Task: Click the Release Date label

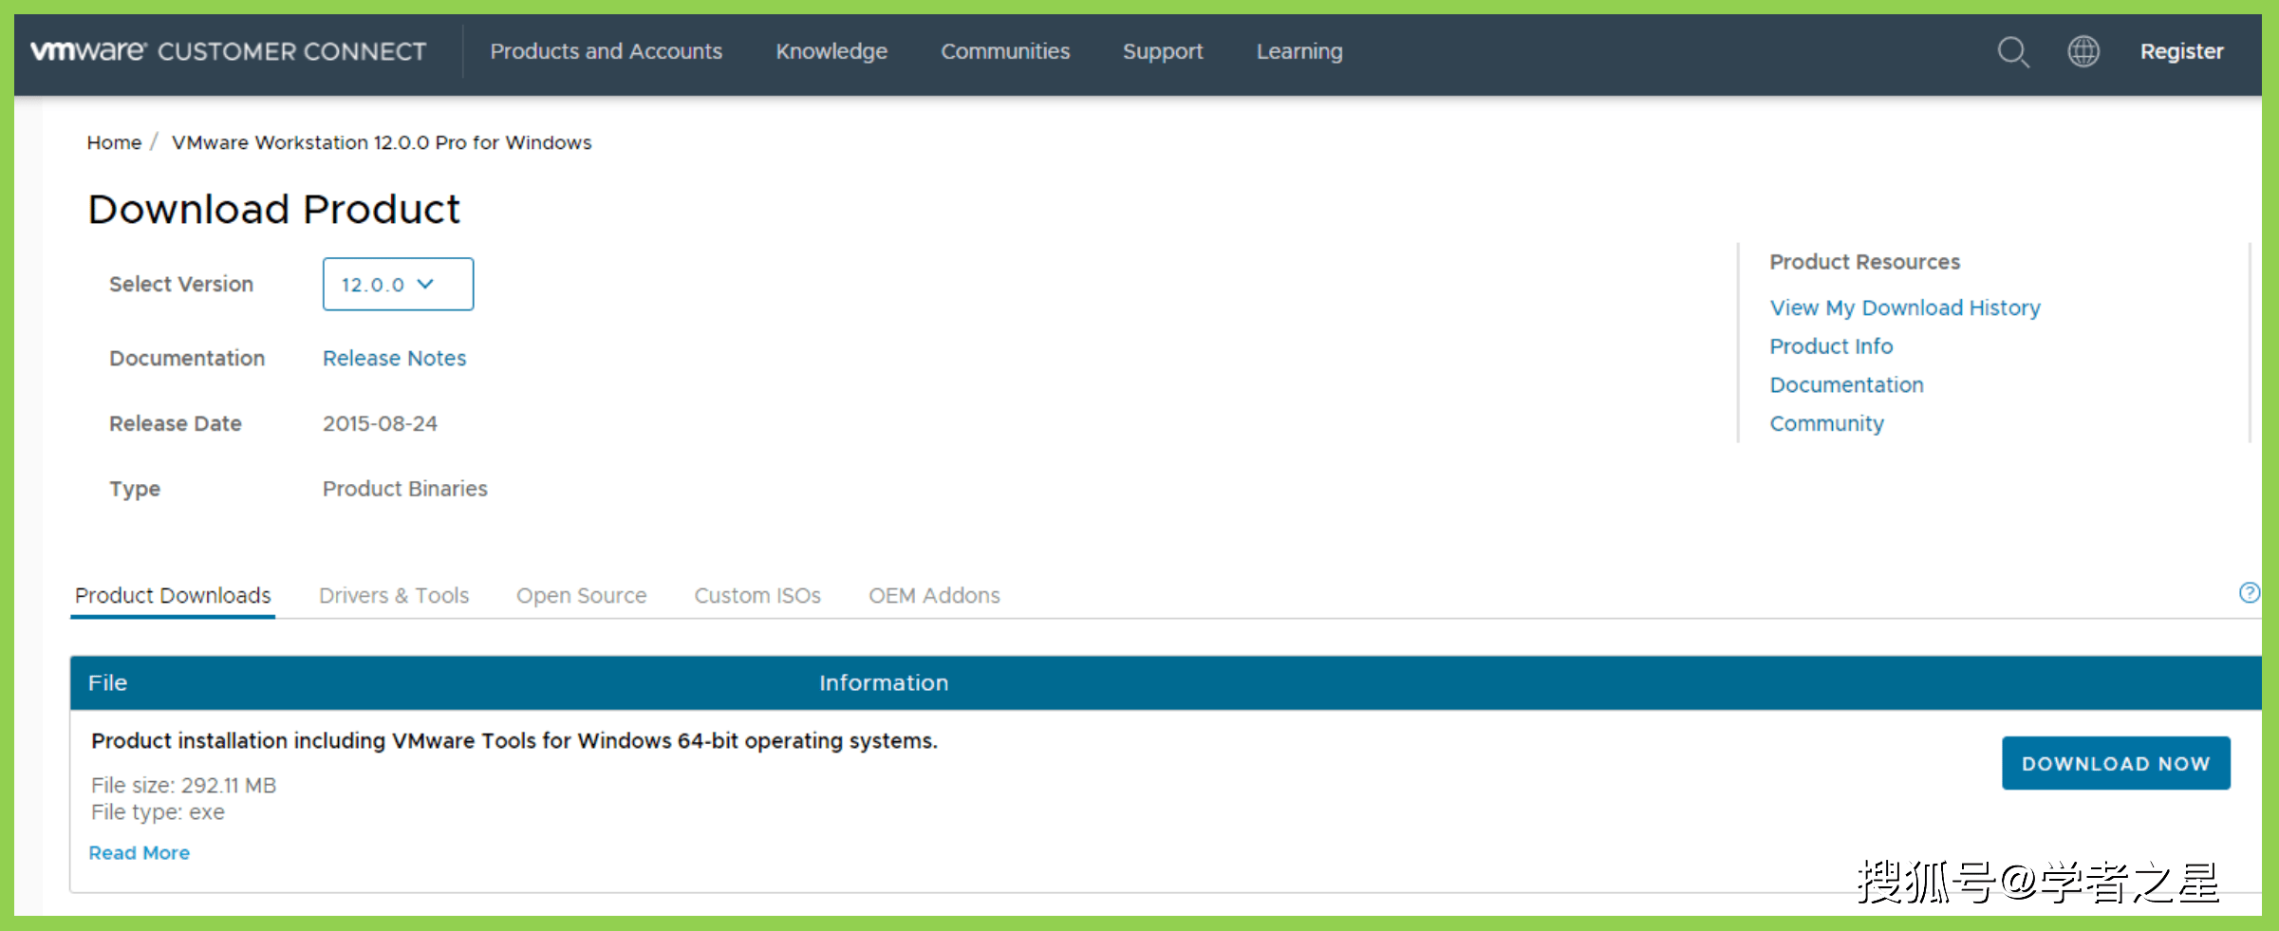Action: click(176, 423)
